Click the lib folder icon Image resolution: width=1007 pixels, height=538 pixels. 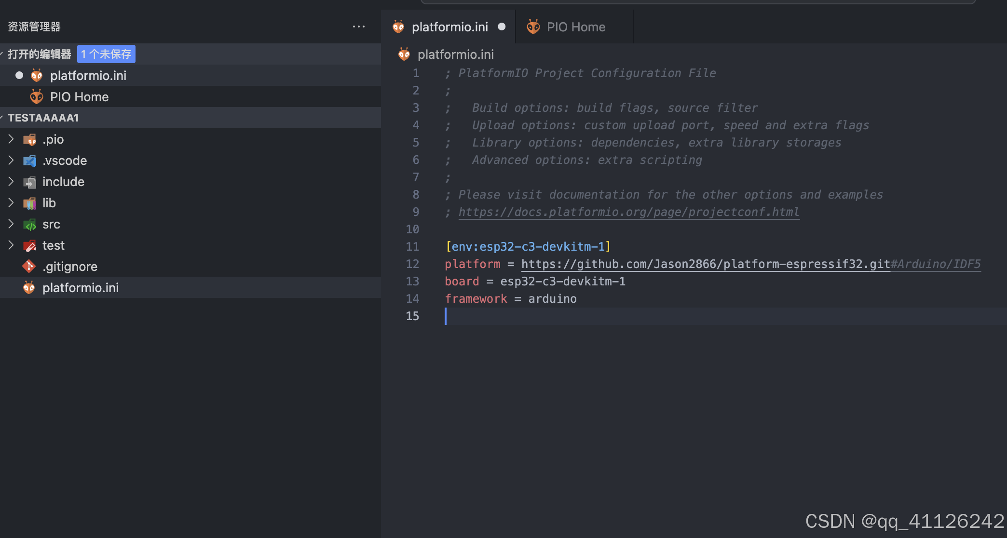30,203
